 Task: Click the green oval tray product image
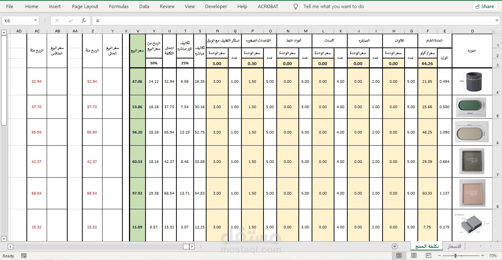471,107
